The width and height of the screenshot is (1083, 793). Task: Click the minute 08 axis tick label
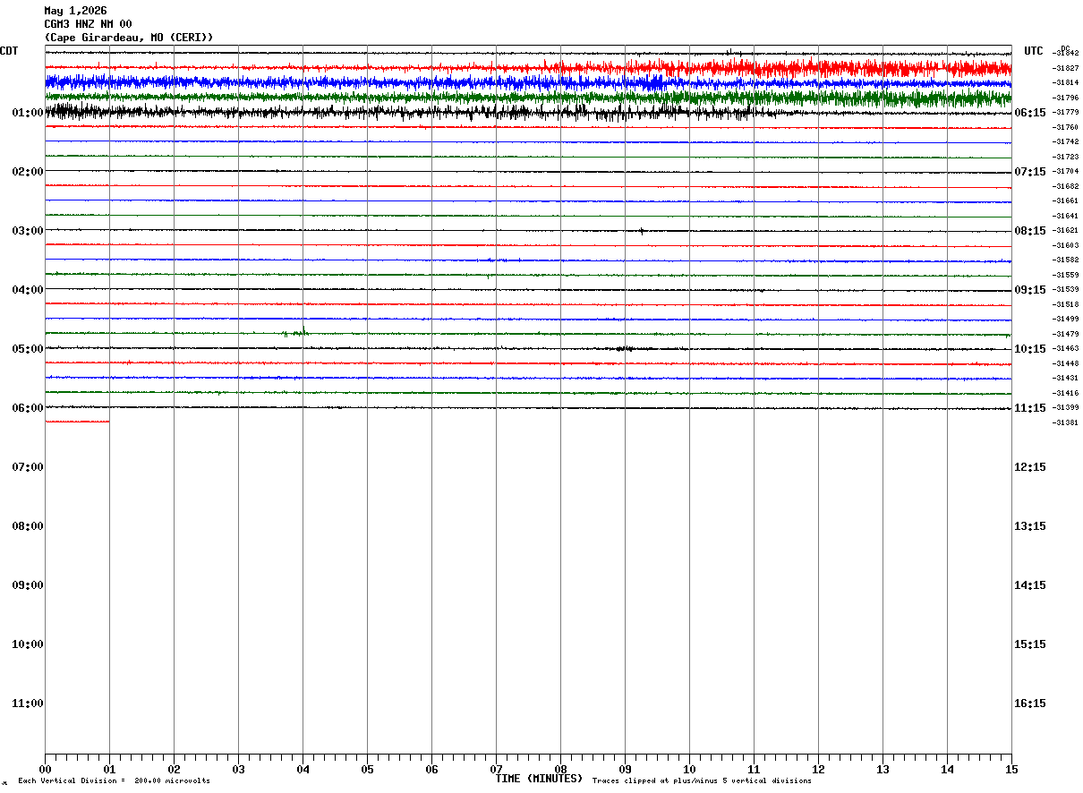560,769
